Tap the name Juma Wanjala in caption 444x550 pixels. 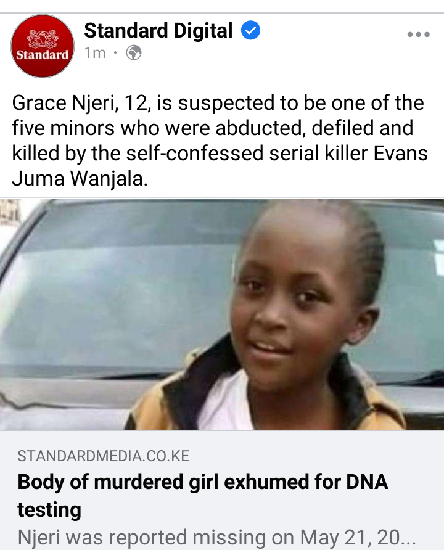click(x=80, y=179)
